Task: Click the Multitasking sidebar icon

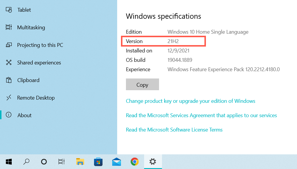Action: tap(9, 28)
